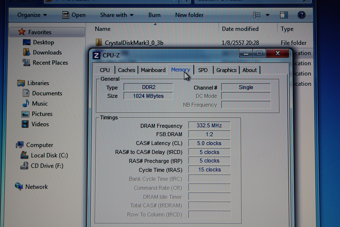This screenshot has height=227, width=340.
Task: Toggle the preview pane icon
Action: [284, 15]
